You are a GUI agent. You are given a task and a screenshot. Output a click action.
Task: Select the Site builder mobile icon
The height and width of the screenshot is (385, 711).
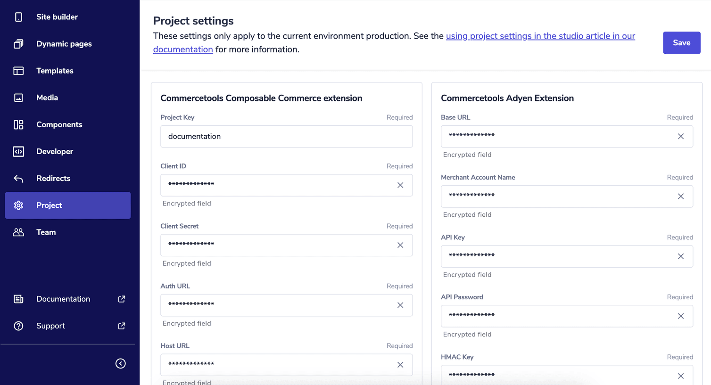point(18,16)
